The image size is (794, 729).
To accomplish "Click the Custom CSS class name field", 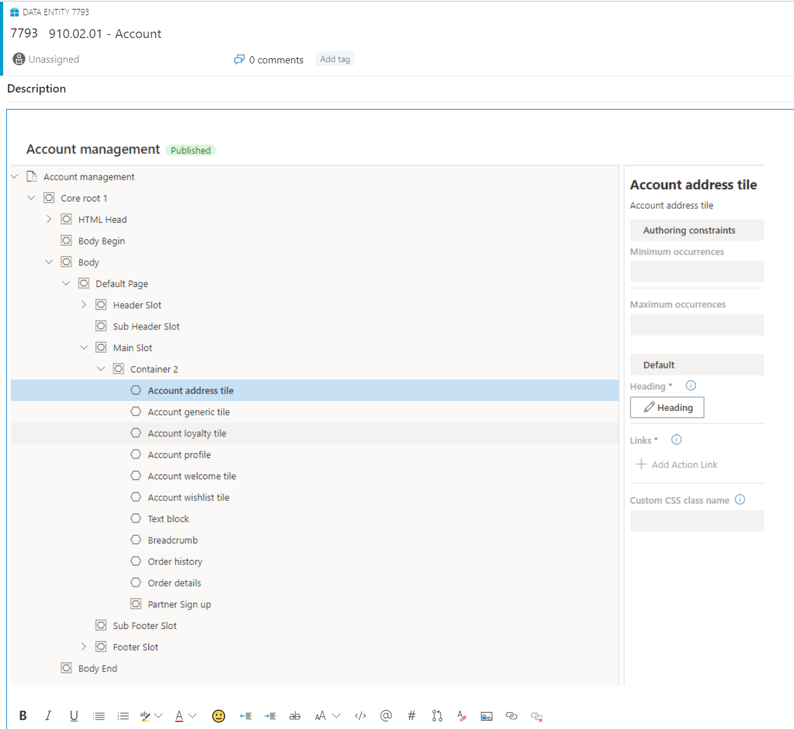I will 696,521.
